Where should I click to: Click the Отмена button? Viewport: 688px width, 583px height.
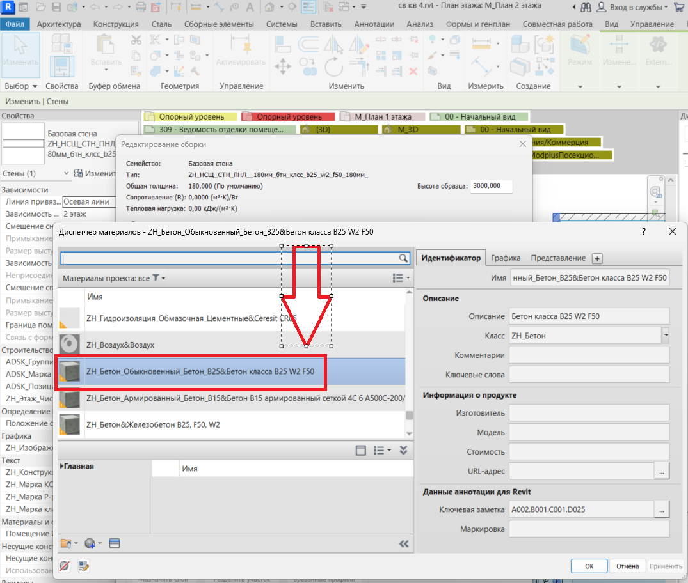627,566
